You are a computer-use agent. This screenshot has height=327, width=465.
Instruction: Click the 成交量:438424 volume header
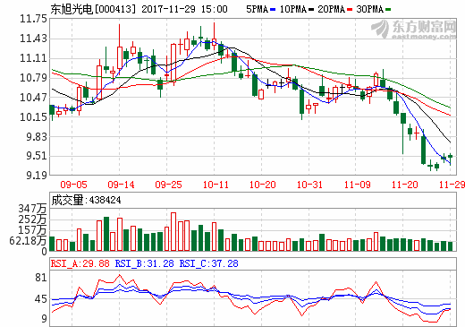point(86,200)
